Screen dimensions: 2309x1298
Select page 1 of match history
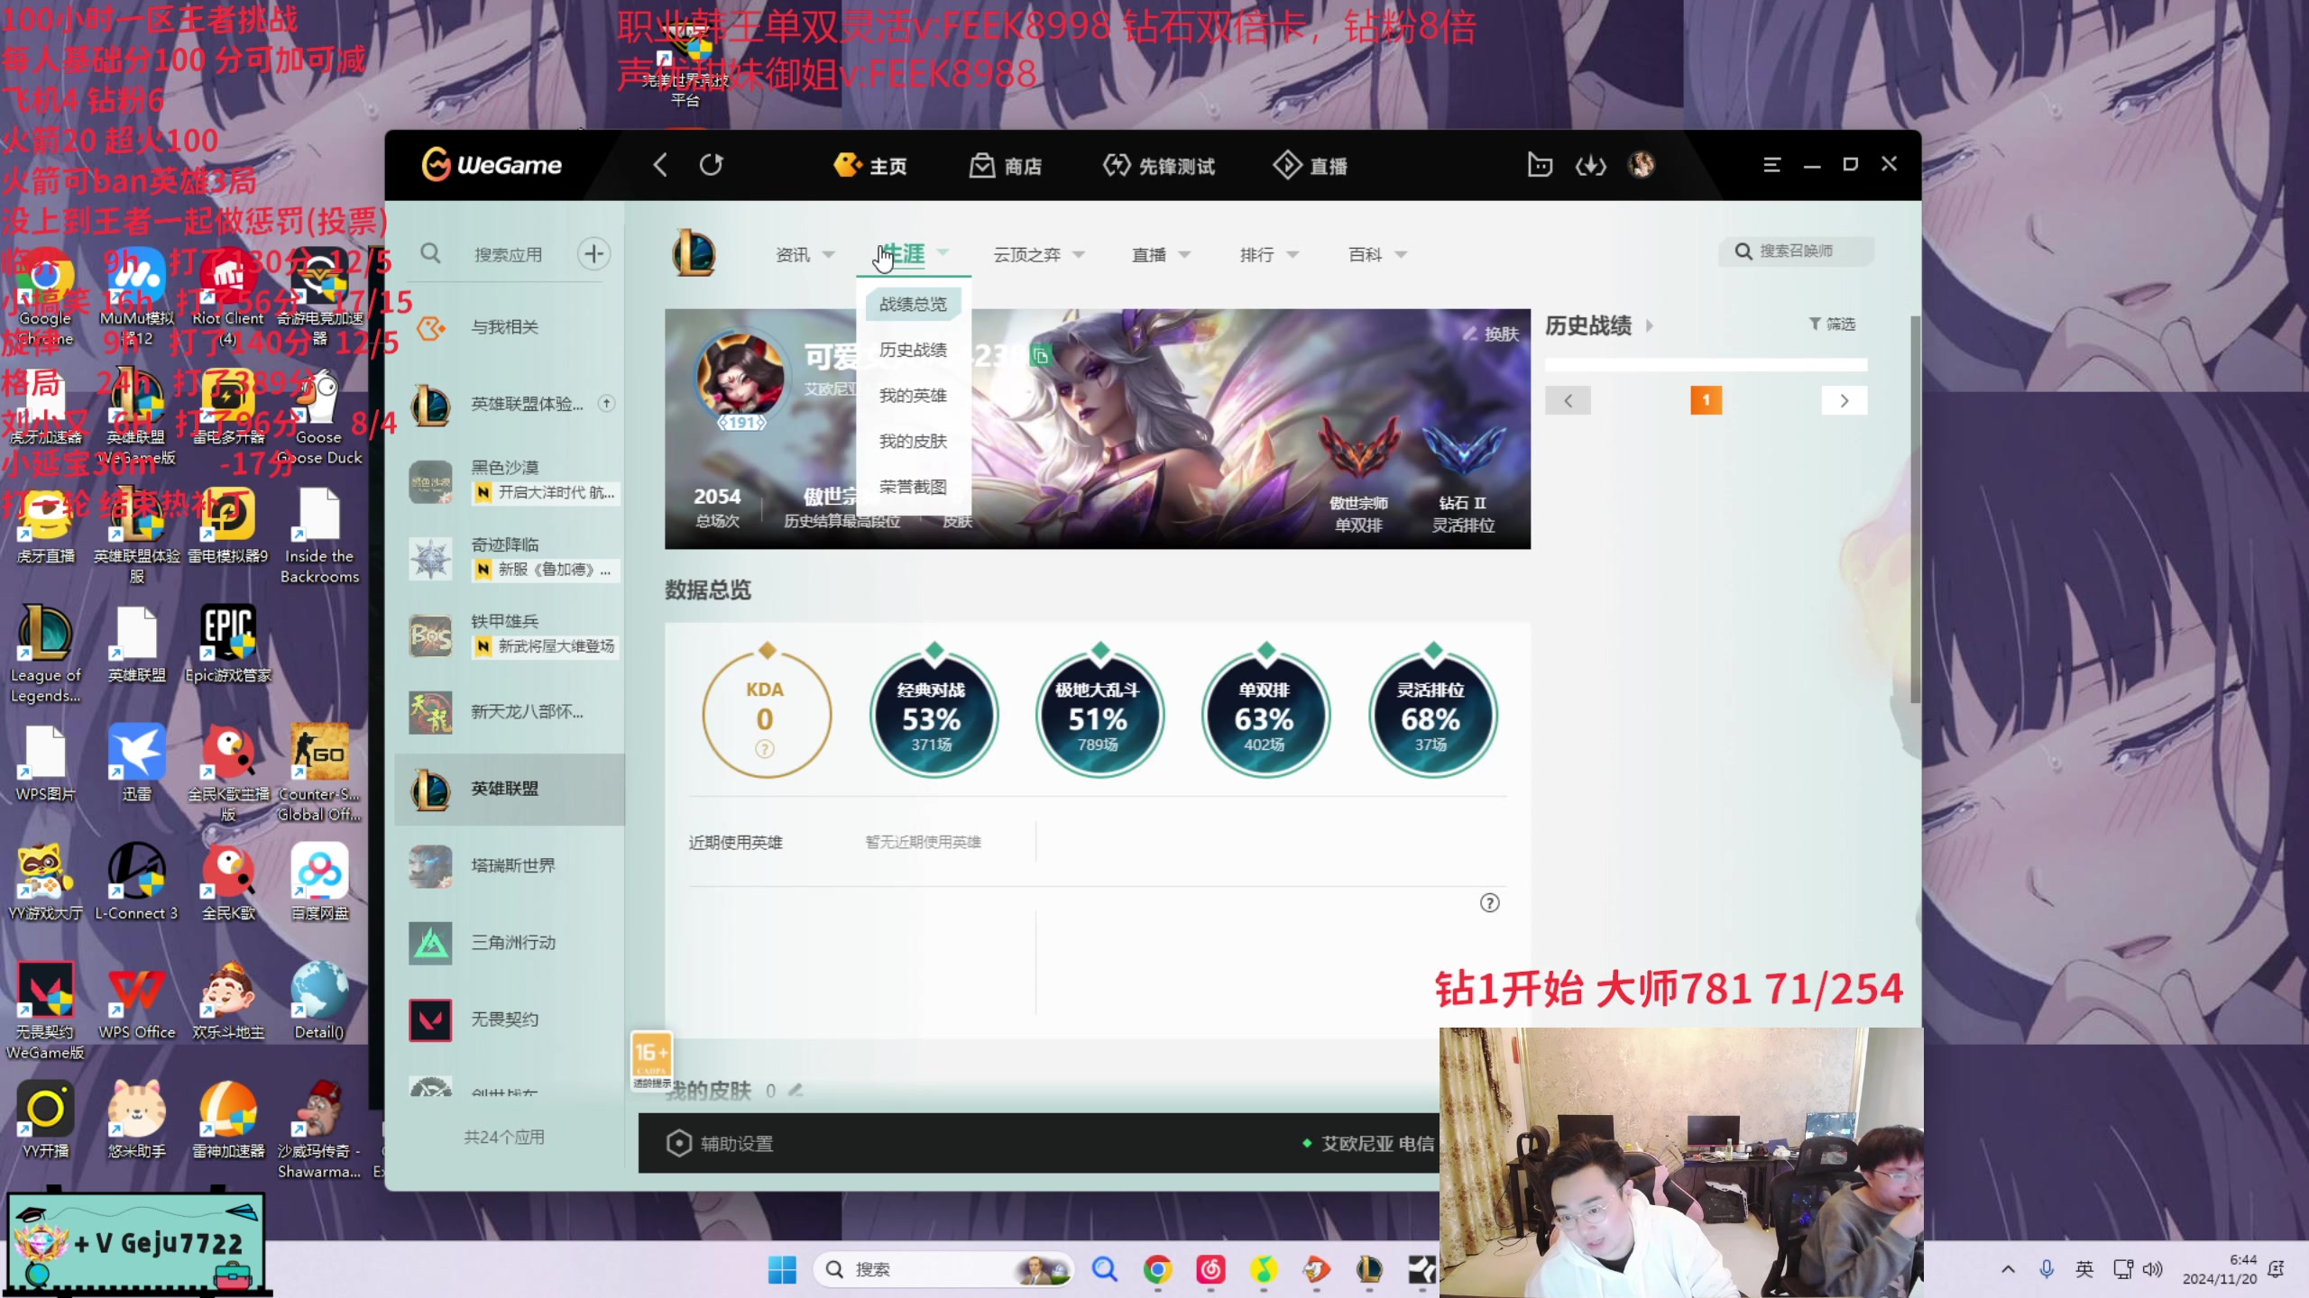1706,400
